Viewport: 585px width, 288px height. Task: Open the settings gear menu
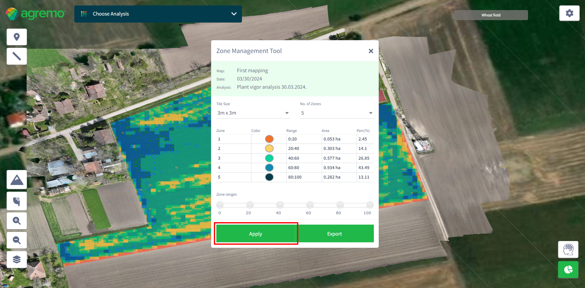click(x=569, y=13)
